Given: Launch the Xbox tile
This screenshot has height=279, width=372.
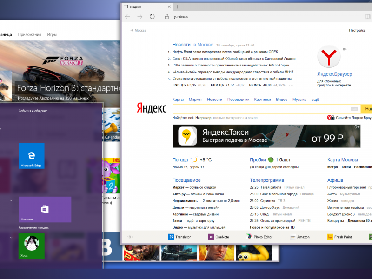Looking at the screenshot, I should point(32,246).
